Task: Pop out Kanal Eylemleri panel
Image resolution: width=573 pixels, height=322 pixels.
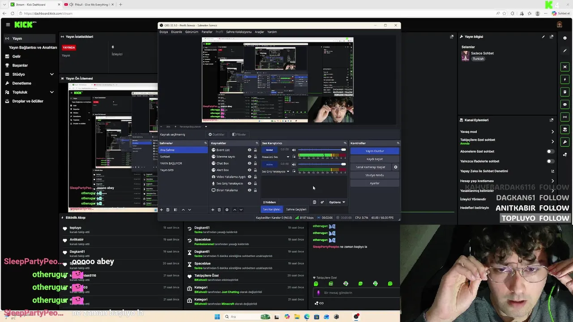Action: (x=552, y=120)
